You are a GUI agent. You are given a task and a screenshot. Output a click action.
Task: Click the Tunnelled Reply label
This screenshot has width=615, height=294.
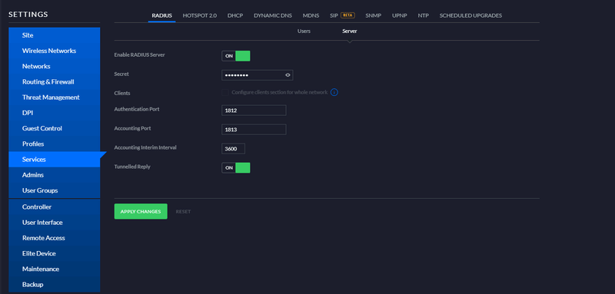132,167
